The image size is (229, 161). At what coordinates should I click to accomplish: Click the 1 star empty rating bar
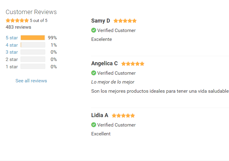click(x=33, y=66)
